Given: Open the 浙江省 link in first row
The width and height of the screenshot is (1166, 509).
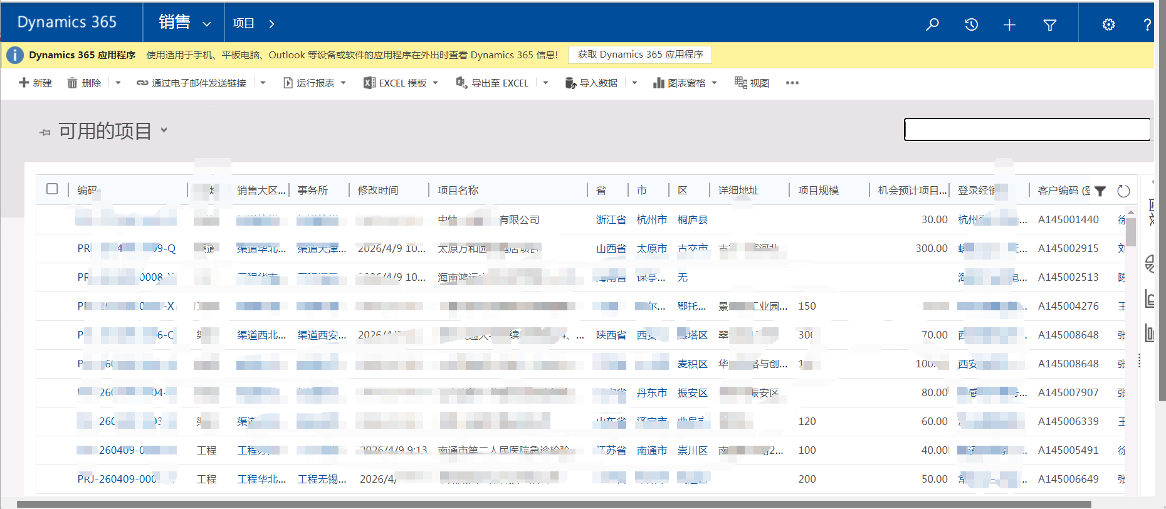Looking at the screenshot, I should tap(611, 219).
